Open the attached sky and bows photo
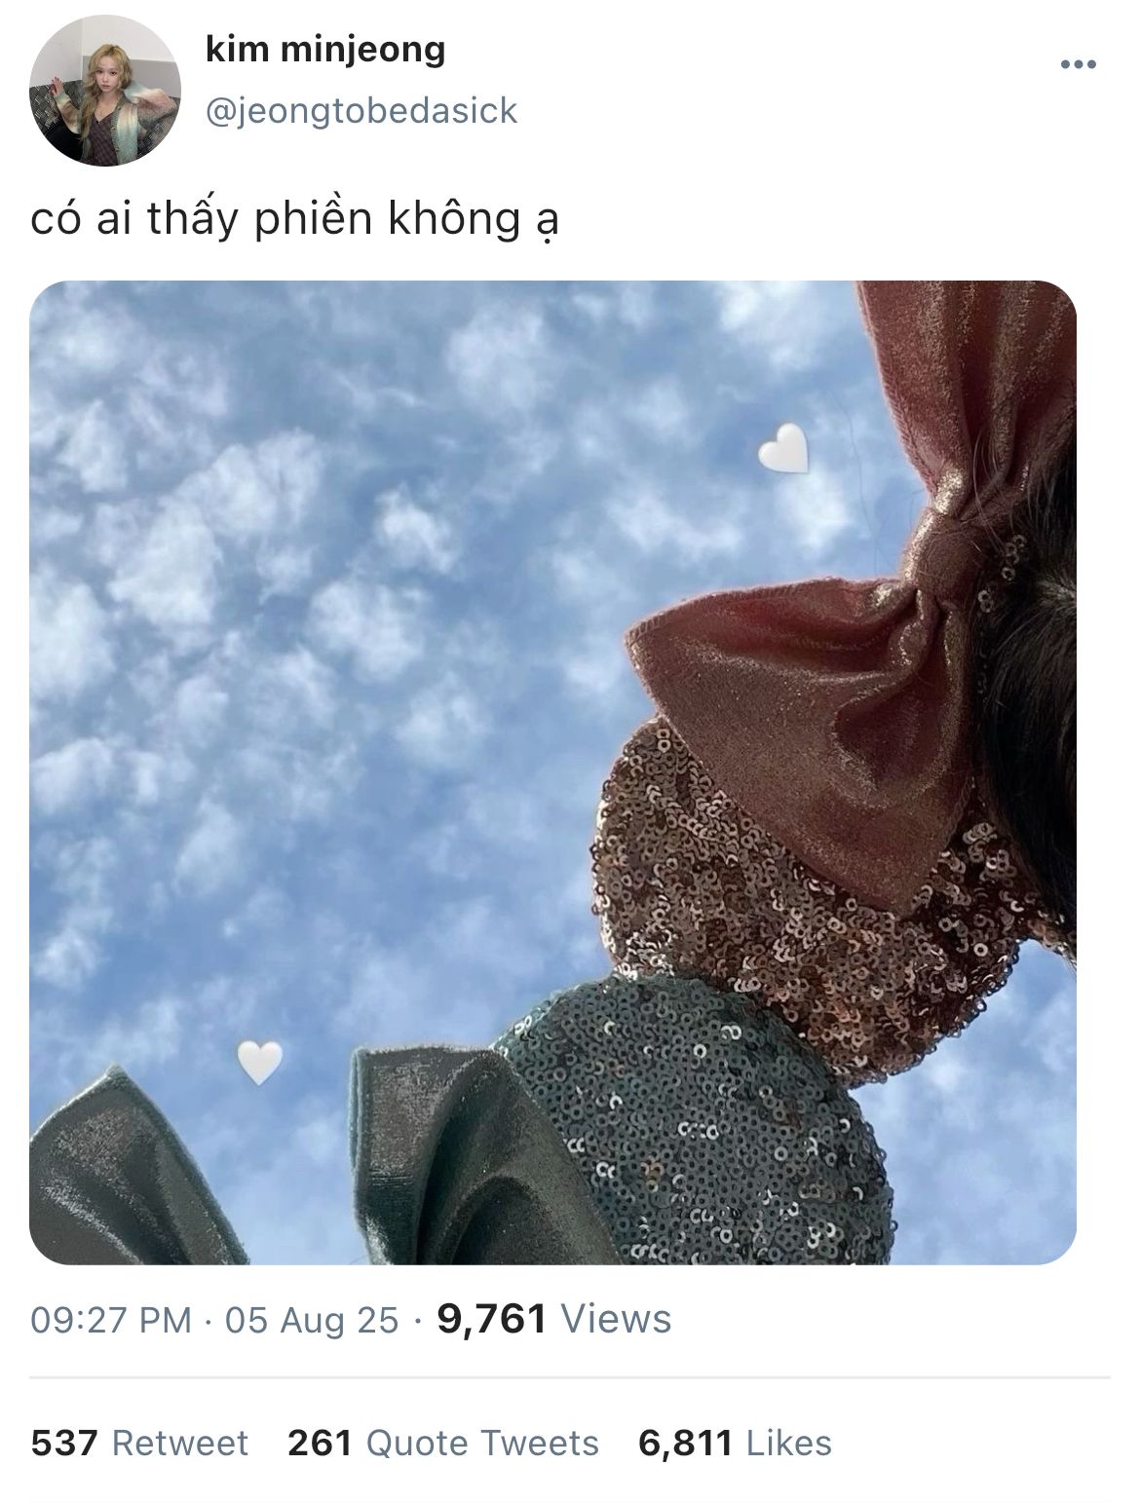The image size is (1140, 1502). tap(552, 772)
